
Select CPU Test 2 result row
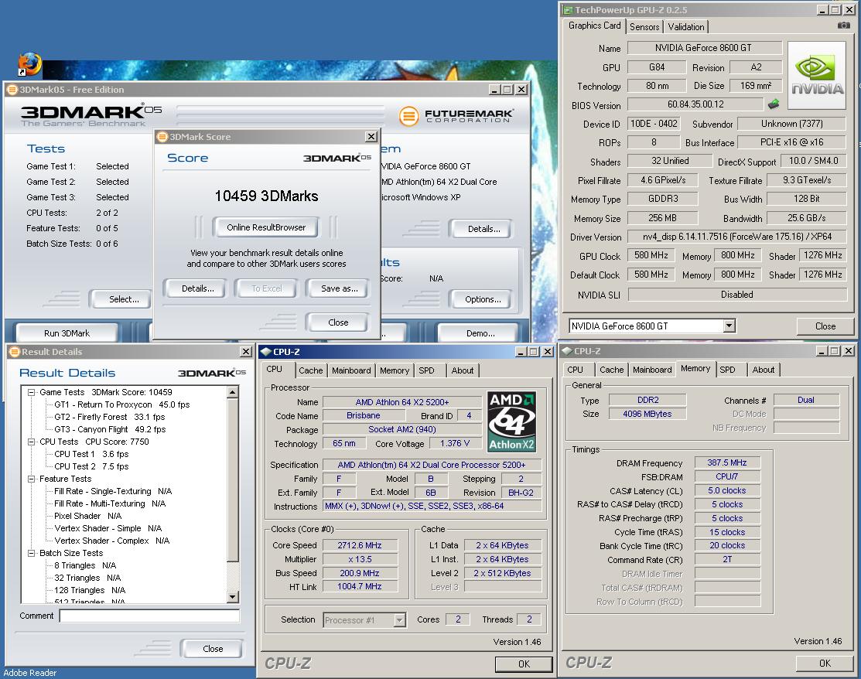coord(91,466)
